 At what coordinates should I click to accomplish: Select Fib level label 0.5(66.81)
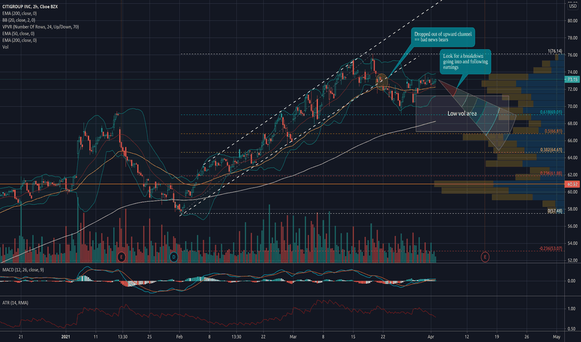553,131
